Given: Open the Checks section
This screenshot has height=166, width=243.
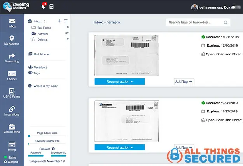Looking at the screenshot, I should [12, 76].
